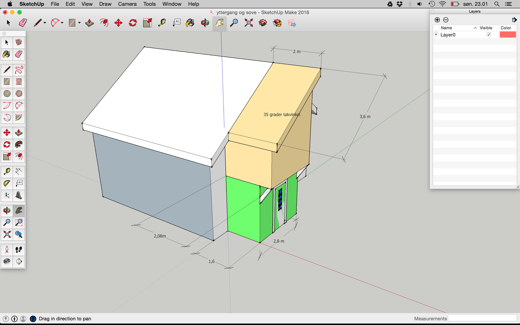Toggle Layer0 visibility checkbox
Screen dimensions: 520x325
489,35
